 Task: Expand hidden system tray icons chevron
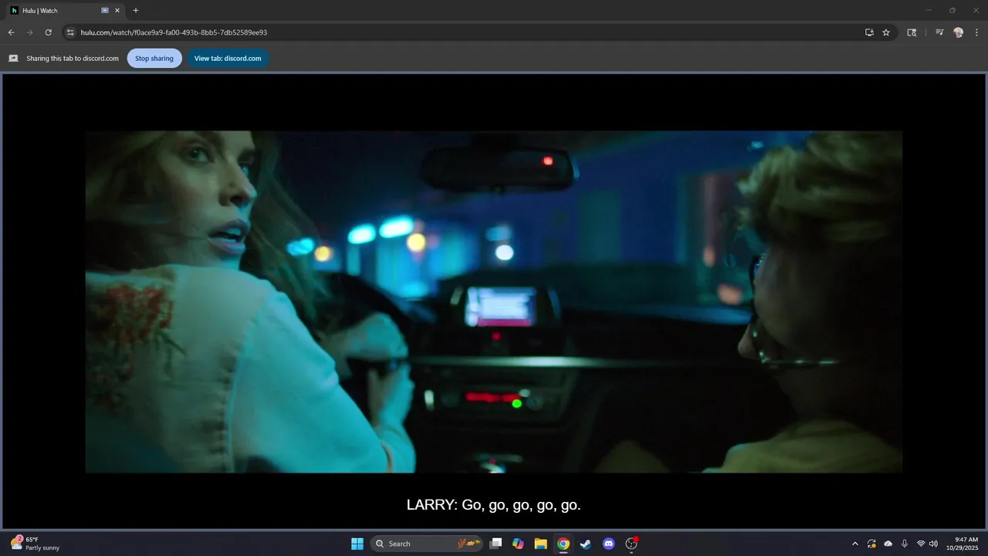pos(854,544)
